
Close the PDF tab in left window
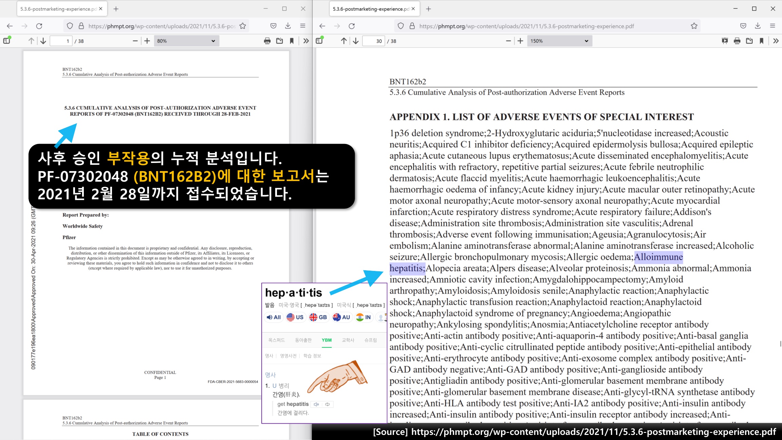(101, 9)
